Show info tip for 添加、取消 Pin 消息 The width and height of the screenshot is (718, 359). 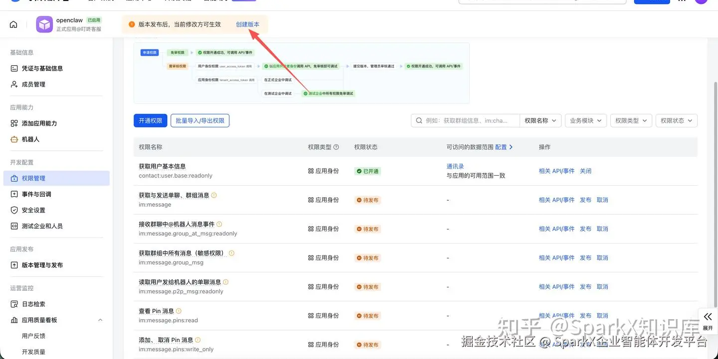tap(198, 340)
